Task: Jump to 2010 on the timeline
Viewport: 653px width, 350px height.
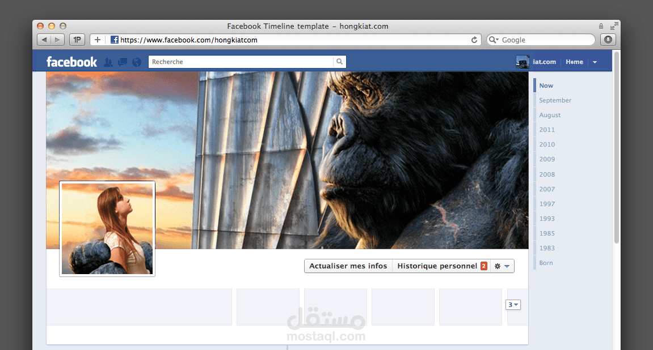Action: click(x=547, y=144)
